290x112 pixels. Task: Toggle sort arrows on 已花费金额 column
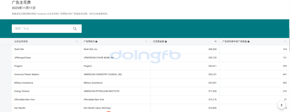pos(215,41)
